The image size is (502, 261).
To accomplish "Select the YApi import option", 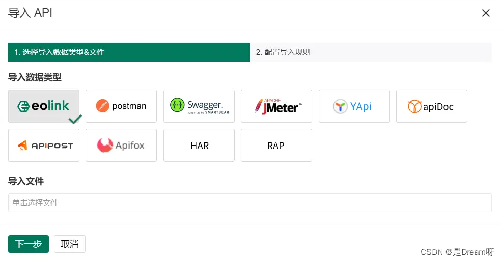I will click(x=354, y=106).
